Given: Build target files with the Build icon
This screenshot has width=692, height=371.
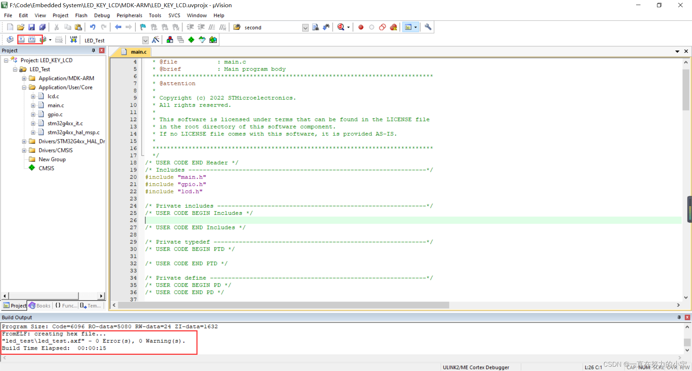Looking at the screenshot, I should click(22, 40).
